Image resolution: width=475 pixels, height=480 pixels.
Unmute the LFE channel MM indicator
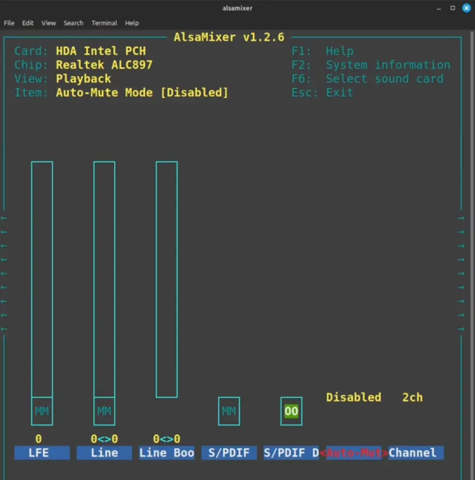pyautogui.click(x=42, y=411)
